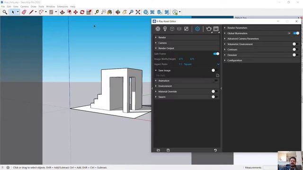
Task: Select the Arc tool
Action: [41, 12]
